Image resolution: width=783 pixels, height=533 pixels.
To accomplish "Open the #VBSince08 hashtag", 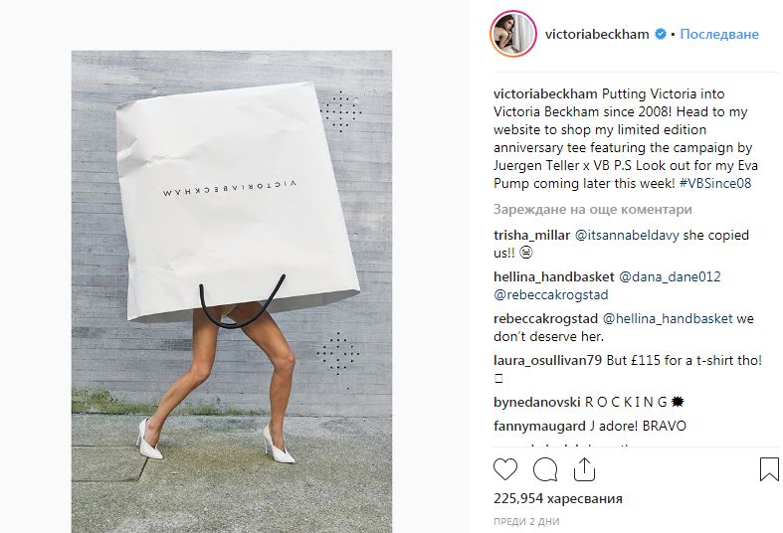I will (715, 183).
